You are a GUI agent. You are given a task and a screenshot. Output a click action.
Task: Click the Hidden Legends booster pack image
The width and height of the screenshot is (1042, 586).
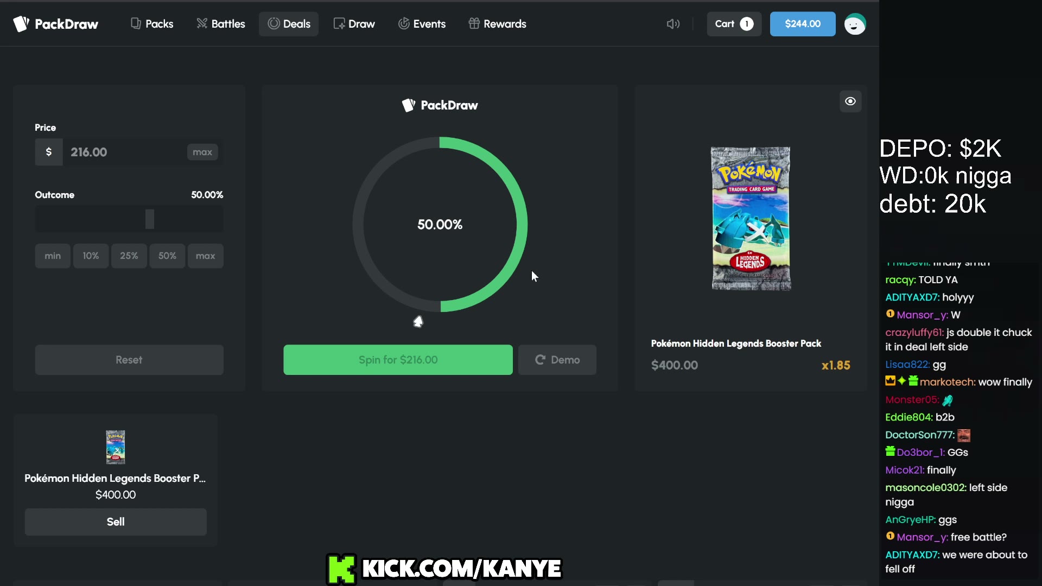pos(751,219)
